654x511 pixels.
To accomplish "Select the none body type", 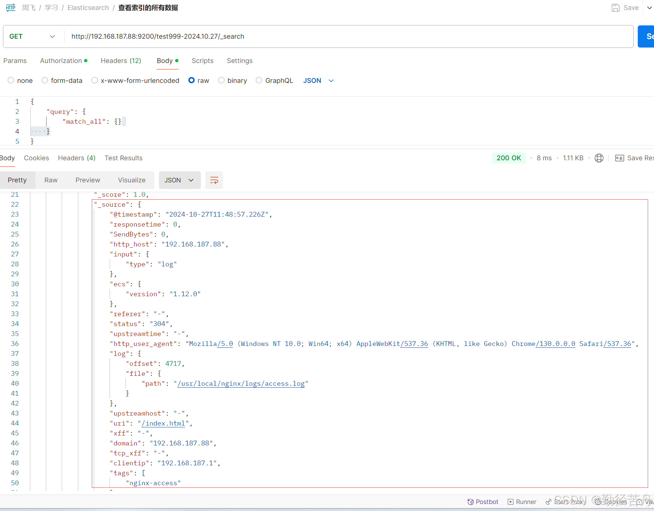I will 11,80.
